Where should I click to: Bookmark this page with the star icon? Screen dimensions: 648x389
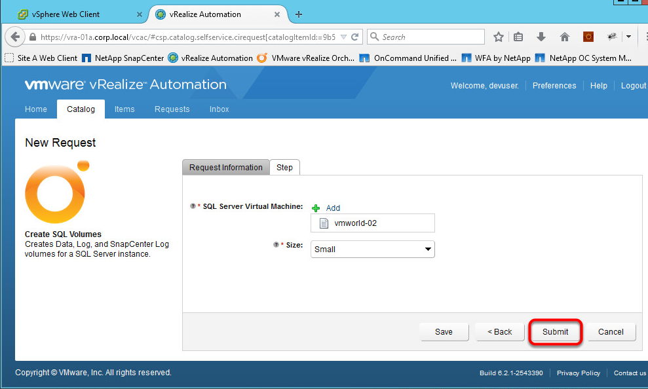point(499,37)
